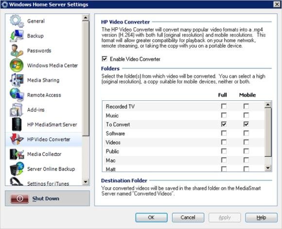Check Mobile for Recorded TV
The height and width of the screenshot is (229, 282).
tap(246, 106)
